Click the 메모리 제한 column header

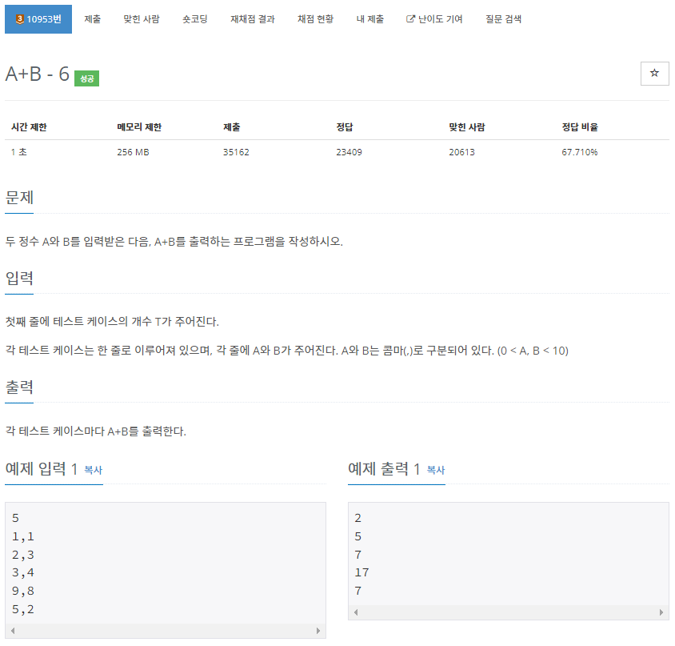tap(139, 127)
